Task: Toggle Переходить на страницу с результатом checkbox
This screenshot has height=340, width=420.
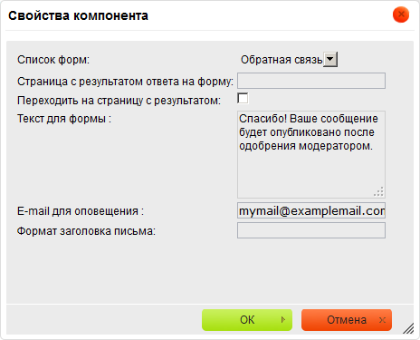Action: pyautogui.click(x=243, y=99)
